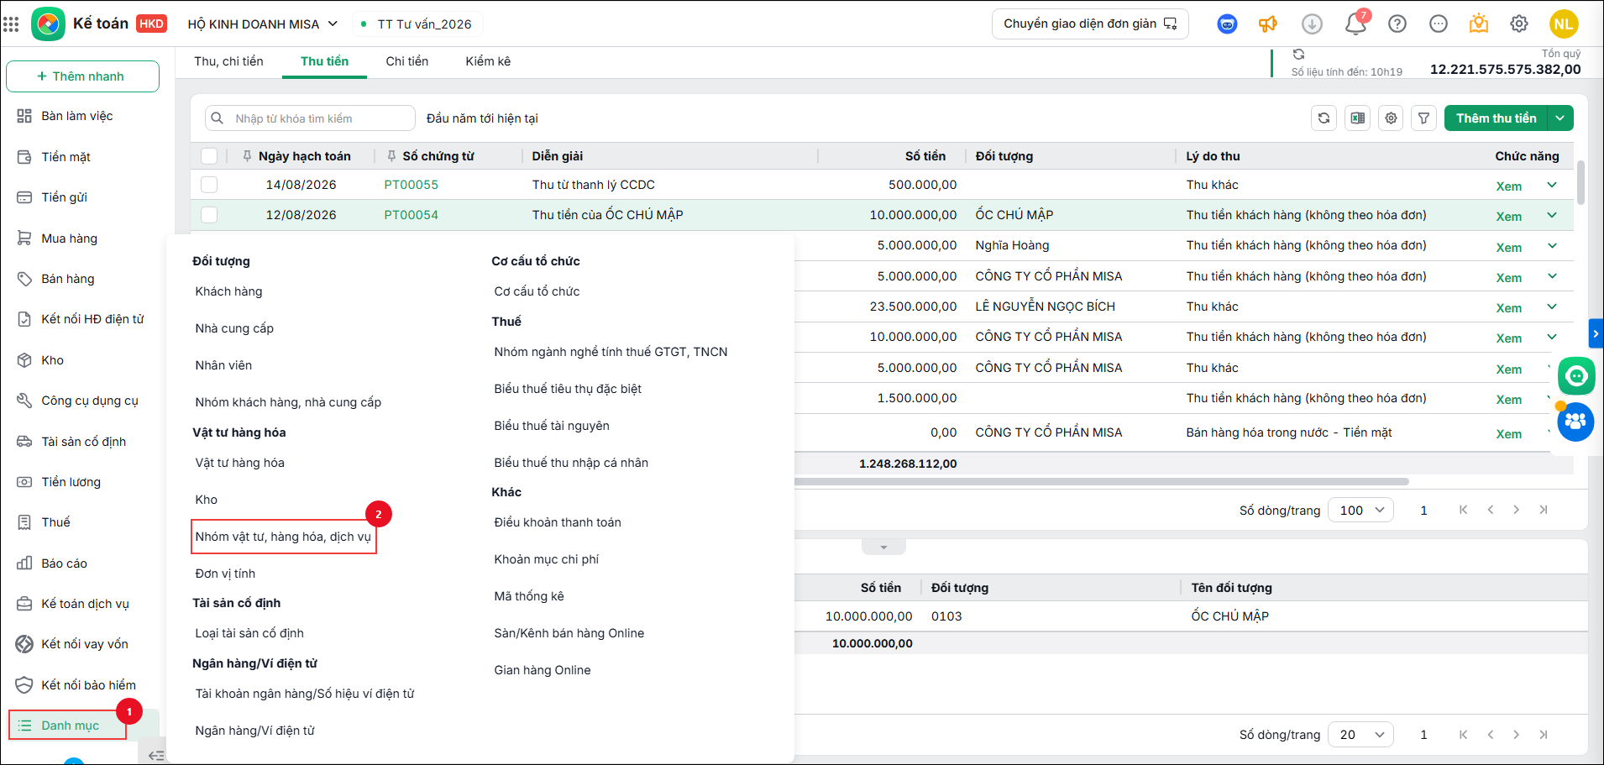Export the list to Excel
This screenshot has width=1604, height=765.
point(1358,118)
